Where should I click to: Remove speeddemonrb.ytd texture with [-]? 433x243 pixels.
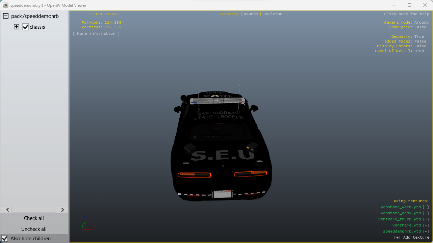tap(426, 232)
